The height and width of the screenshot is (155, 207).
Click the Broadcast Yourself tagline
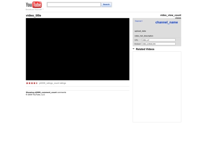click(x=34, y=10)
